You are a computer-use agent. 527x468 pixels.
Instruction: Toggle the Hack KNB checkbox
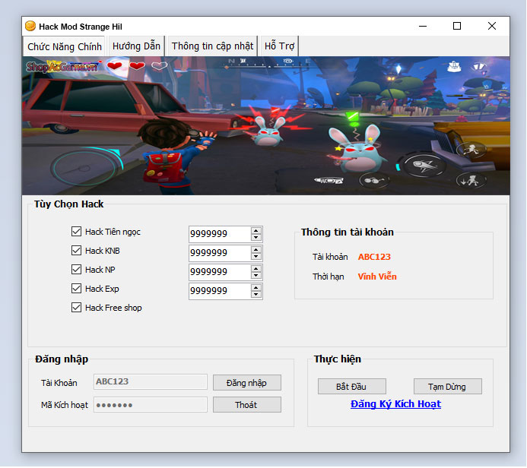pos(76,251)
